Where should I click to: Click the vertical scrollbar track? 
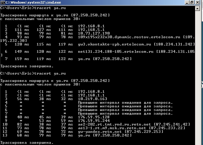[x=197, y=77]
